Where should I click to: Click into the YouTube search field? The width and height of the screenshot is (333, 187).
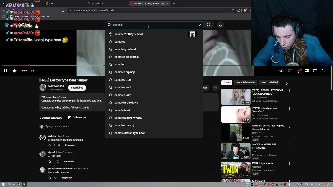pos(153,25)
